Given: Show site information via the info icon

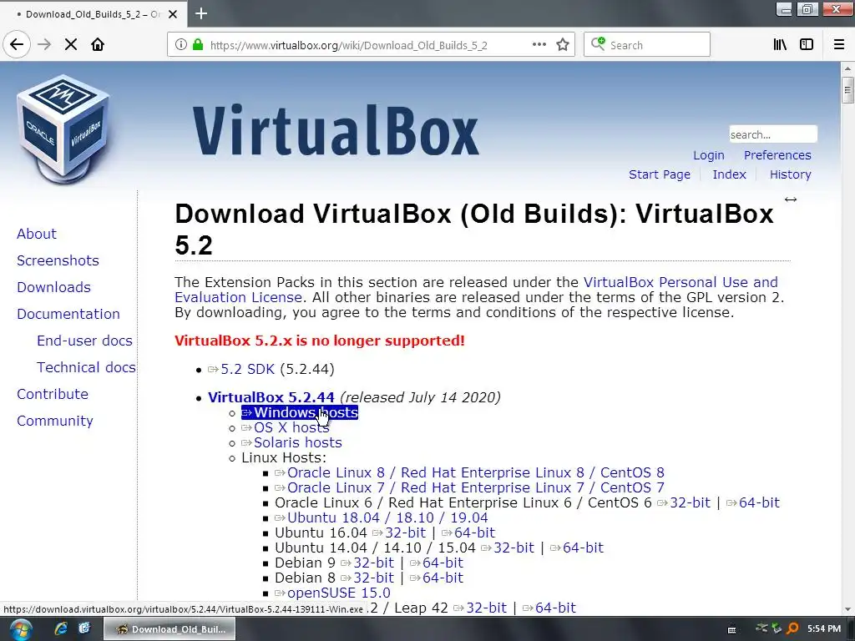Looking at the screenshot, I should coord(181,45).
